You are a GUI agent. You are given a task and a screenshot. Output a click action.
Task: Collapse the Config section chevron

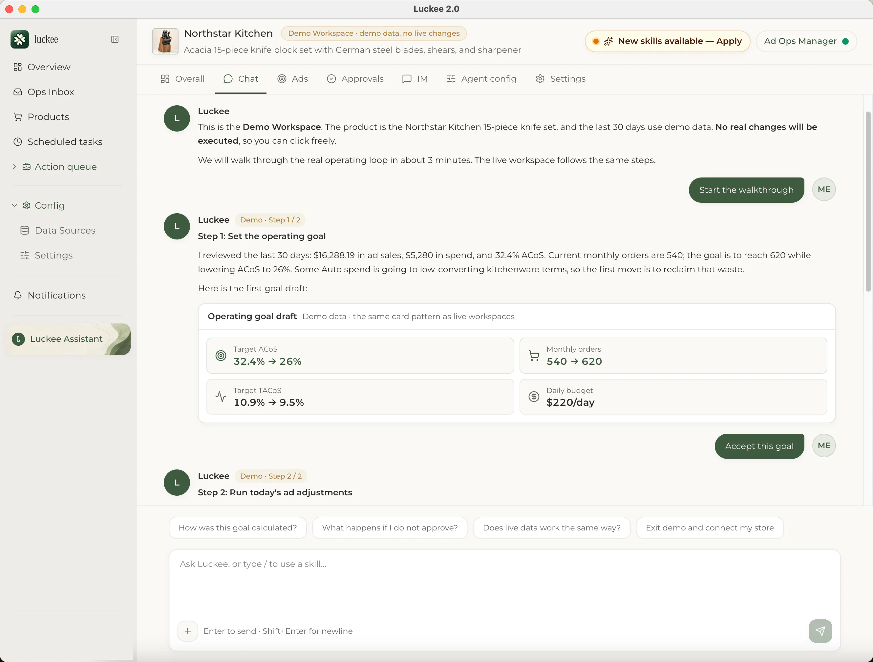[x=14, y=206]
